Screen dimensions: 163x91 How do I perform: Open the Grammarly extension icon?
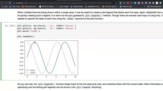(120, 3)
